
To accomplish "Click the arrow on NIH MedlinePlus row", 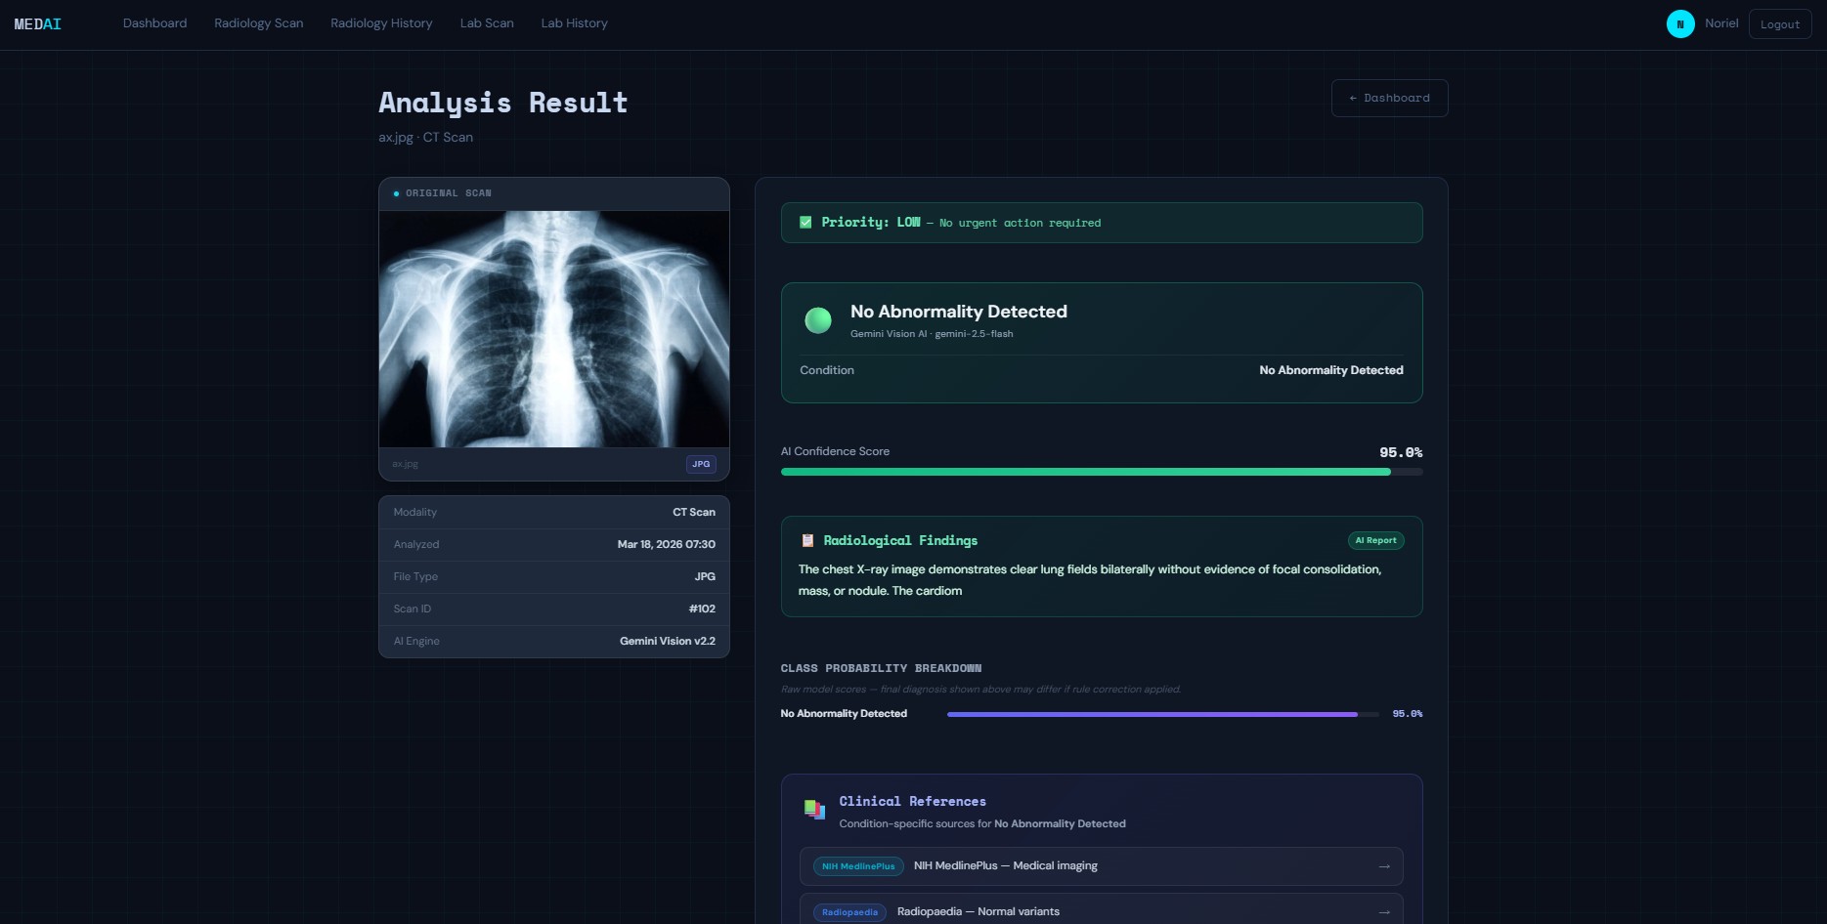I will 1384,866.
